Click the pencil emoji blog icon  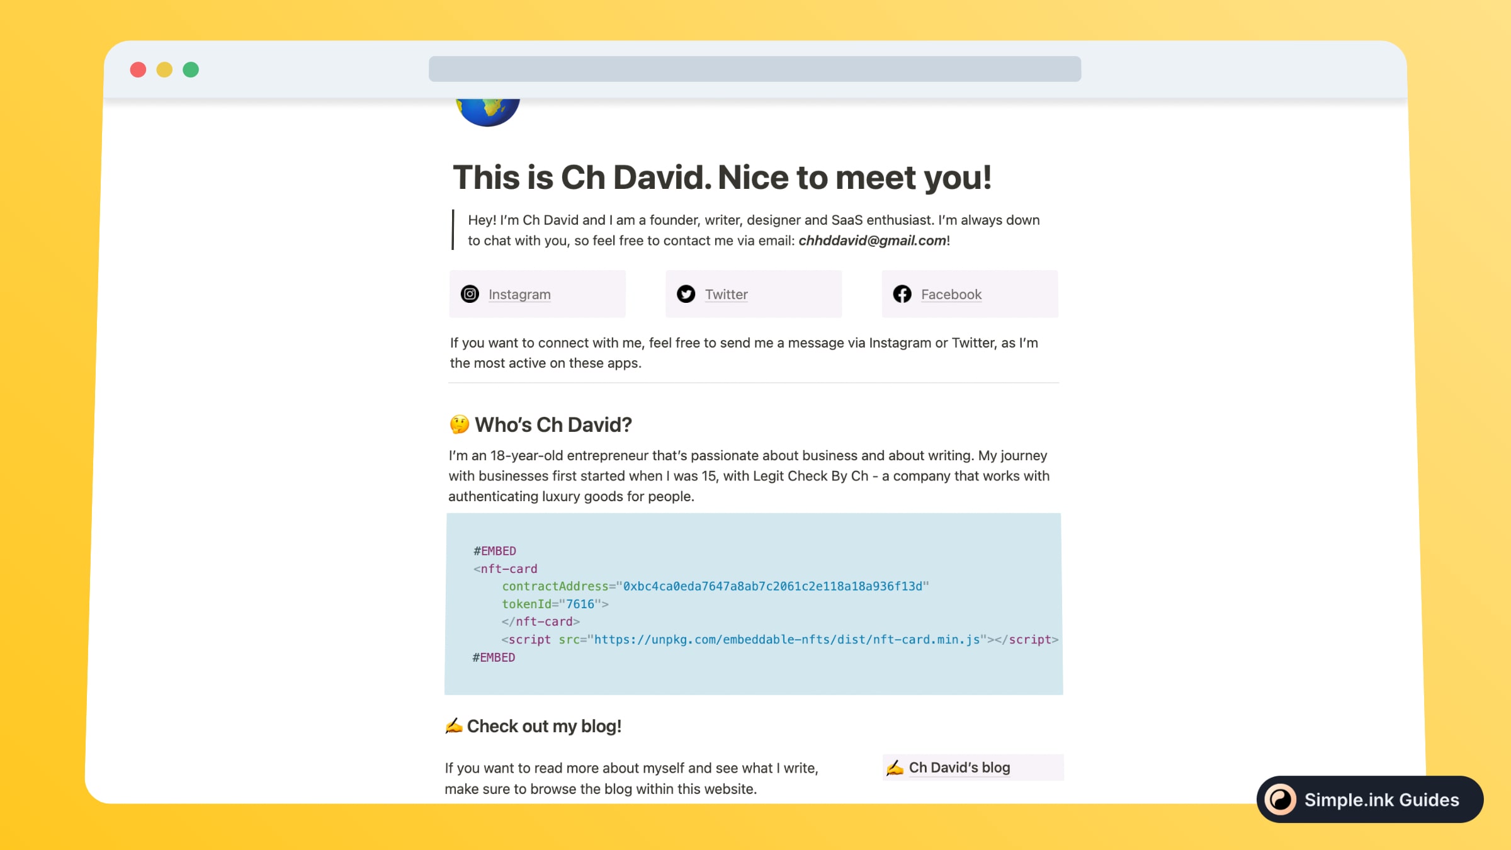point(895,766)
